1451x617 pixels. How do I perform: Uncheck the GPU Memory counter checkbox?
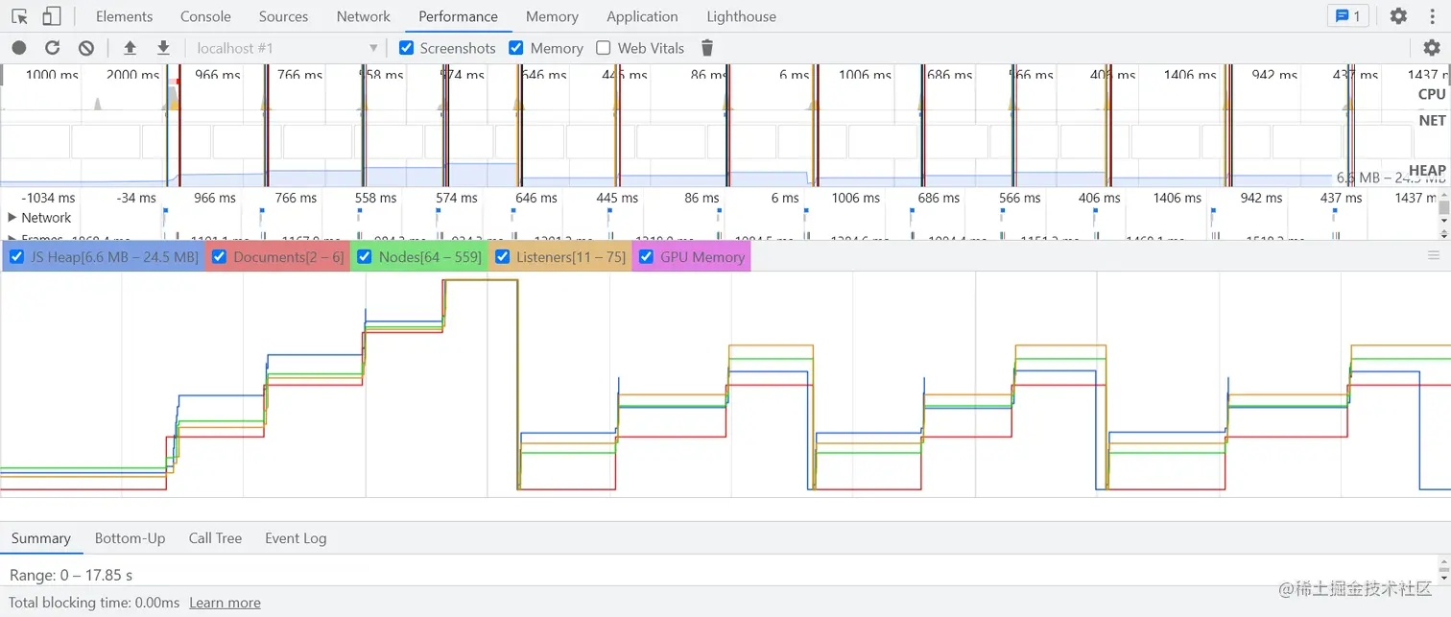(x=647, y=257)
